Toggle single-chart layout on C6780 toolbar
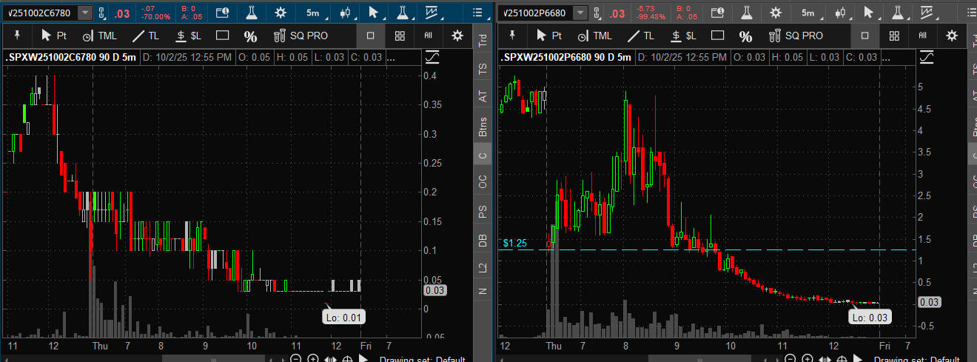The width and height of the screenshot is (977, 362). point(370,35)
